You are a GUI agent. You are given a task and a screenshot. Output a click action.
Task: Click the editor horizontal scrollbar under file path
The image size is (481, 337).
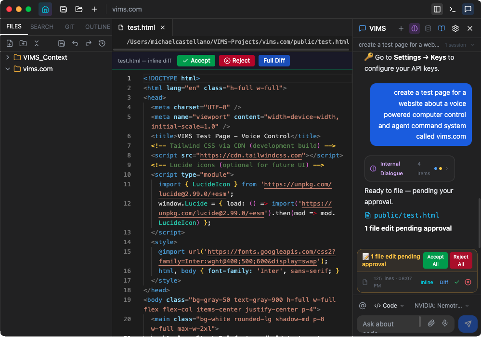pyautogui.click(x=231, y=50)
